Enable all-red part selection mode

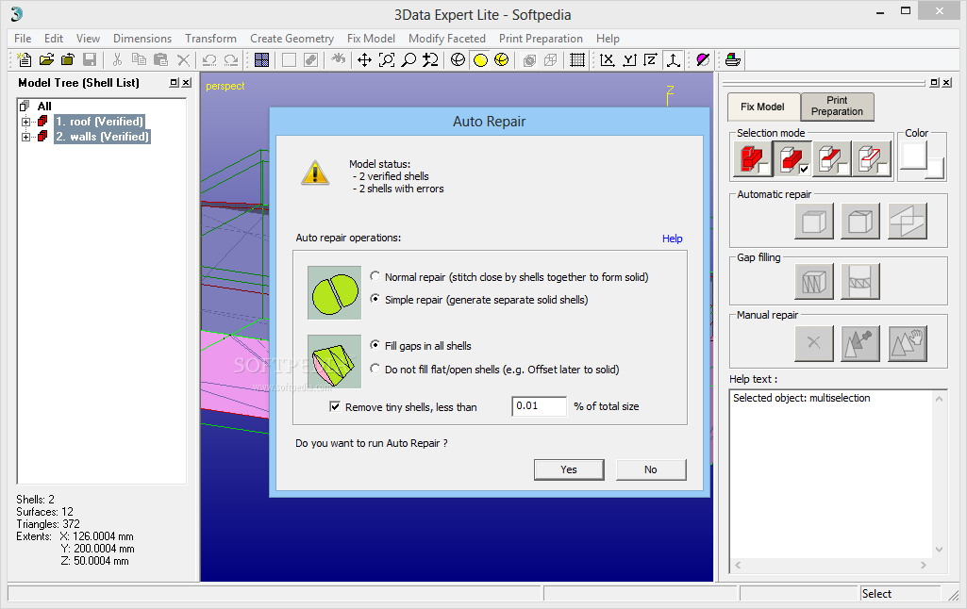point(753,159)
